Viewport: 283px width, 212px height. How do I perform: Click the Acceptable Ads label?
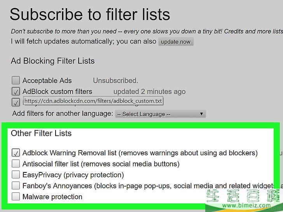pyautogui.click(x=47, y=81)
